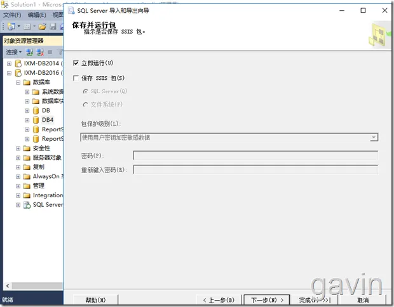
Task: Select the 对象资源管理器 panel title
Action: point(24,41)
